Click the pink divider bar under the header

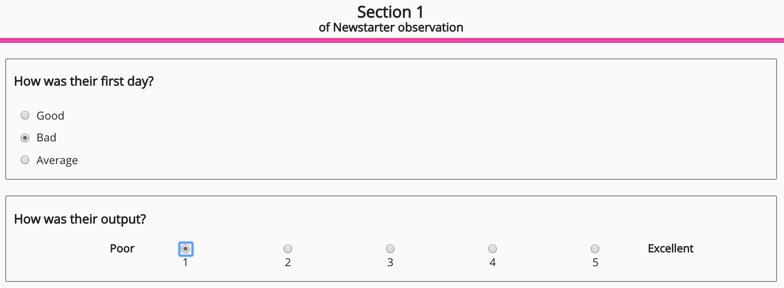click(392, 40)
